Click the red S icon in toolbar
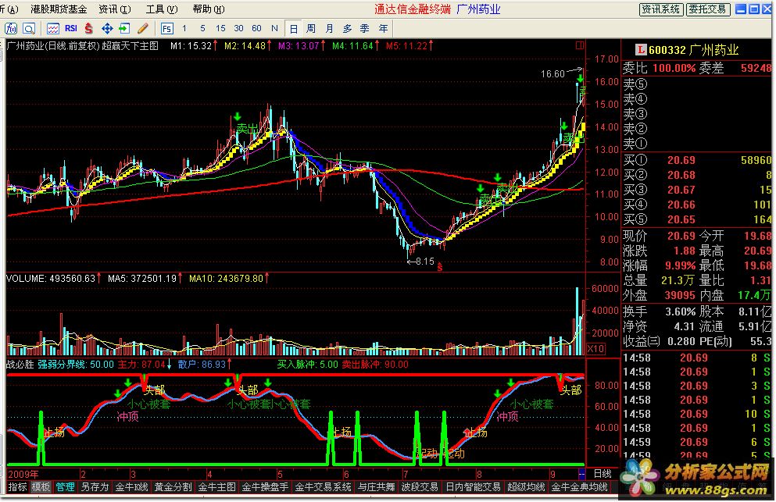776x502 pixels. pyautogui.click(x=89, y=29)
